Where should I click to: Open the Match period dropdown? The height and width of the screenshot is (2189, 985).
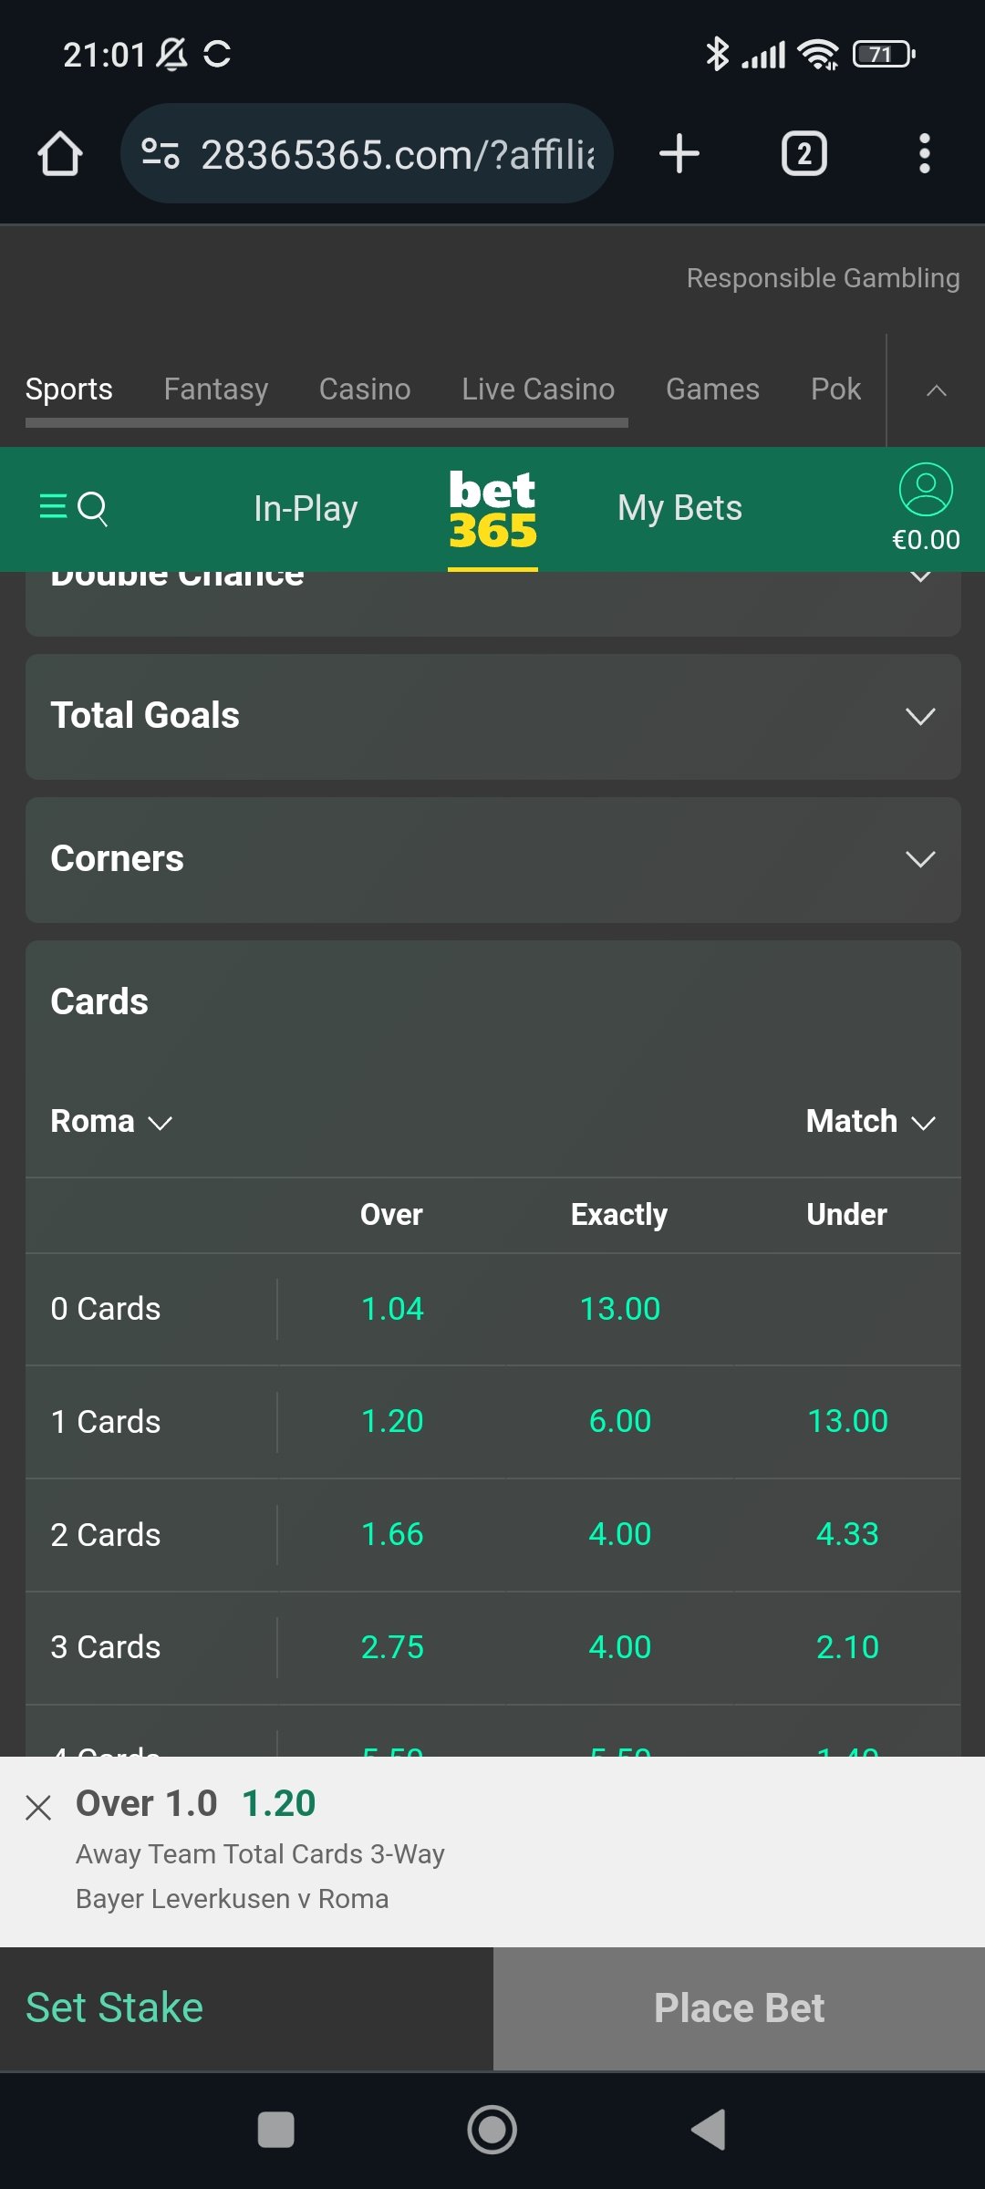pyautogui.click(x=871, y=1121)
